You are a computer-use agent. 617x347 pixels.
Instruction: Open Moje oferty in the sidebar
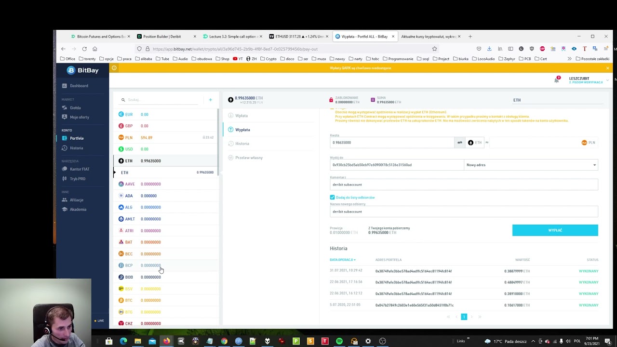click(x=76, y=117)
